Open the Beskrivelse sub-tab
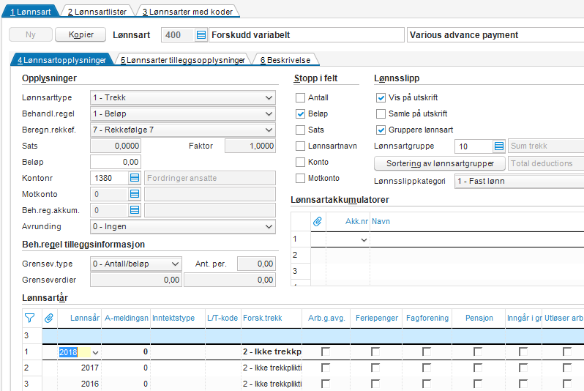The image size is (584, 391). coord(285,60)
